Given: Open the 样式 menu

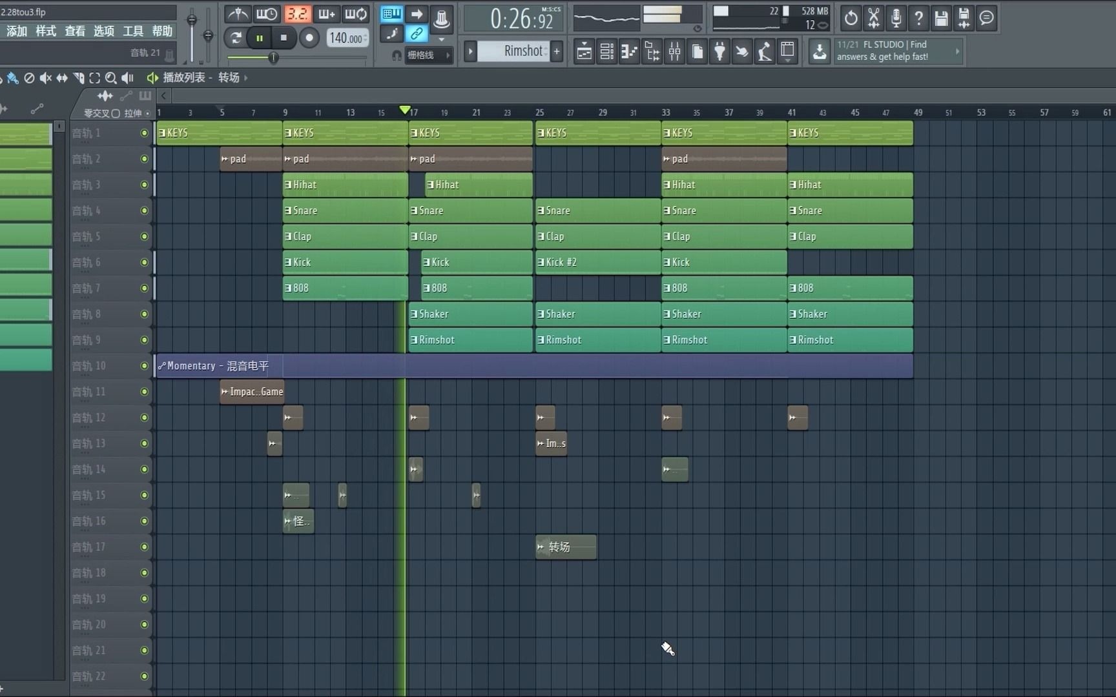Looking at the screenshot, I should [46, 31].
